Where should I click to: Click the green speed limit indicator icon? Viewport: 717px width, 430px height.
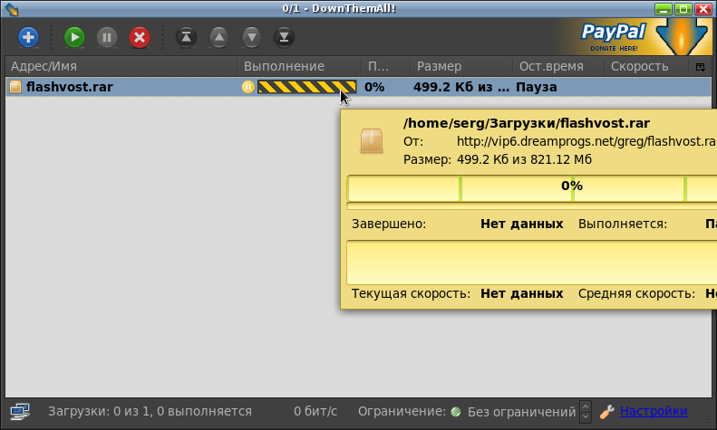coord(456,412)
